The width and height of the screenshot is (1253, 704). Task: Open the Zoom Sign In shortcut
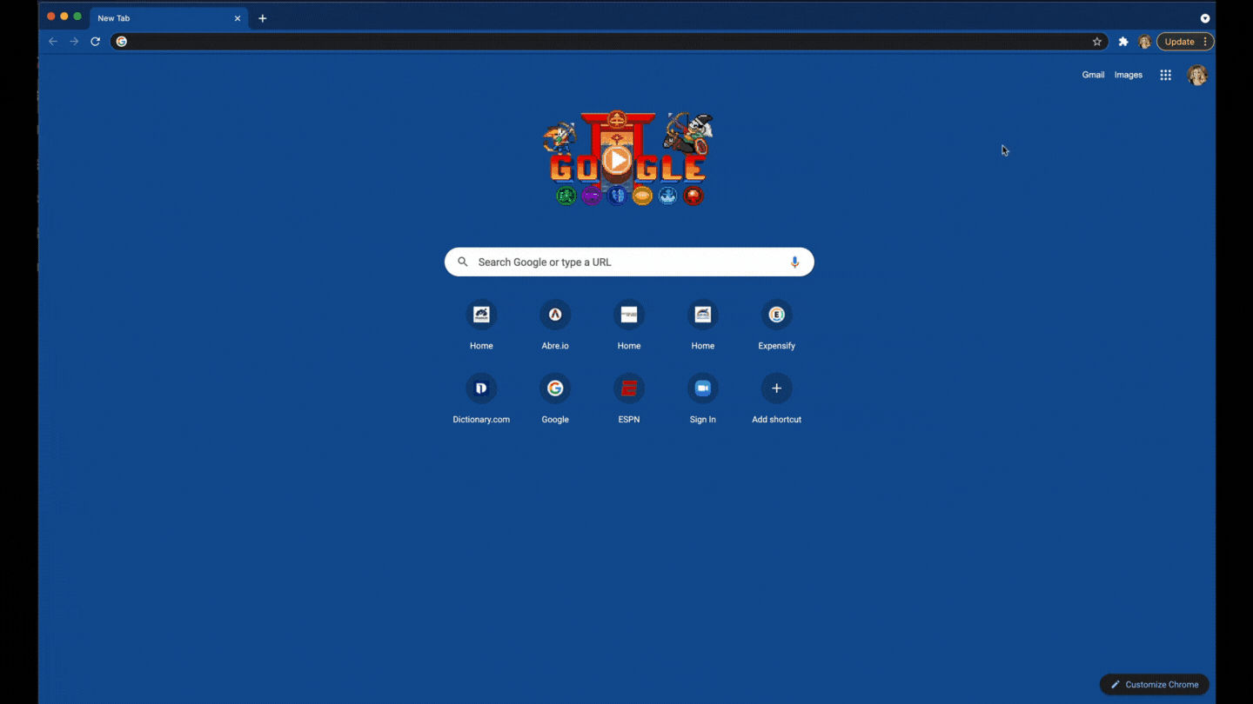(x=703, y=399)
